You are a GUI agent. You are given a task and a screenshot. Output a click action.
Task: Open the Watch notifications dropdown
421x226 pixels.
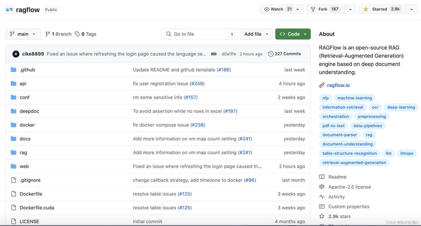(297, 9)
